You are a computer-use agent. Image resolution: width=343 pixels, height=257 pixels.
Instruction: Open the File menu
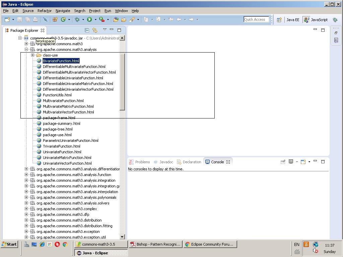click(x=6, y=11)
